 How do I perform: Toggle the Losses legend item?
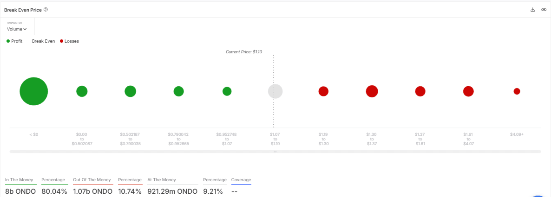point(69,41)
